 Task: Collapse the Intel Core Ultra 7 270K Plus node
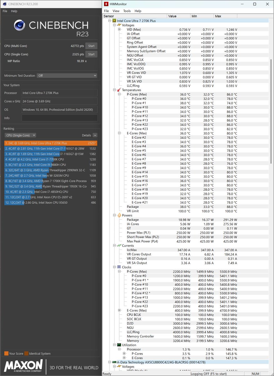coord(110,21)
